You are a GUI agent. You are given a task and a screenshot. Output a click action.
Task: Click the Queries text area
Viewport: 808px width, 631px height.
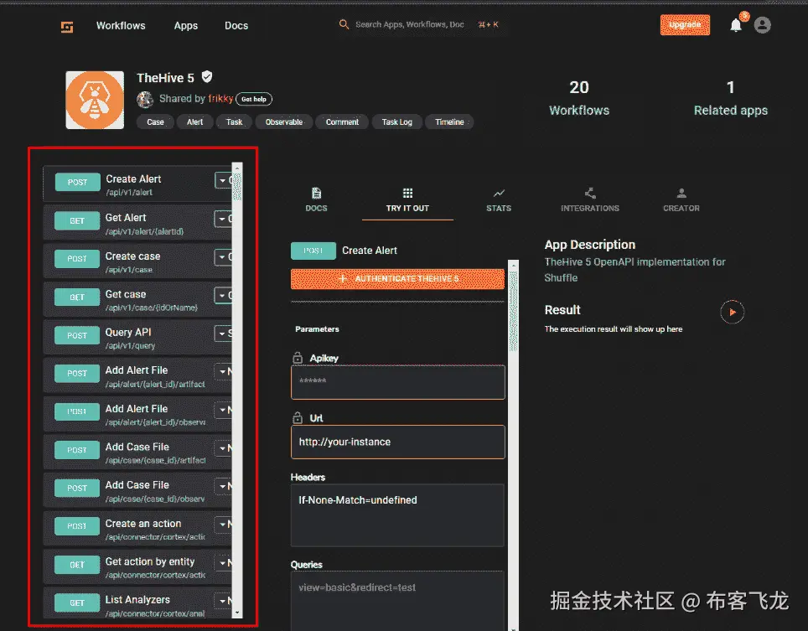(397, 600)
